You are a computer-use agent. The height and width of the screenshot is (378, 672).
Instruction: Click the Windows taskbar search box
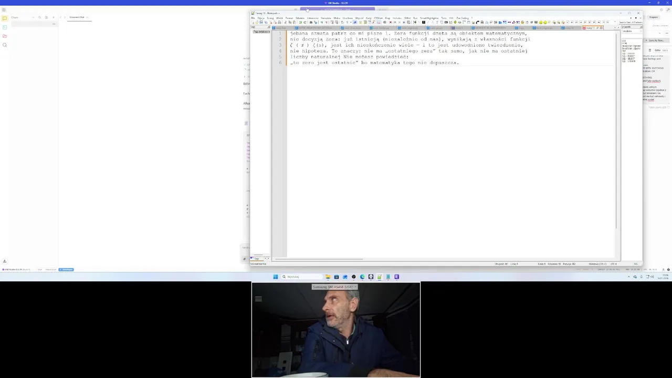(x=301, y=277)
